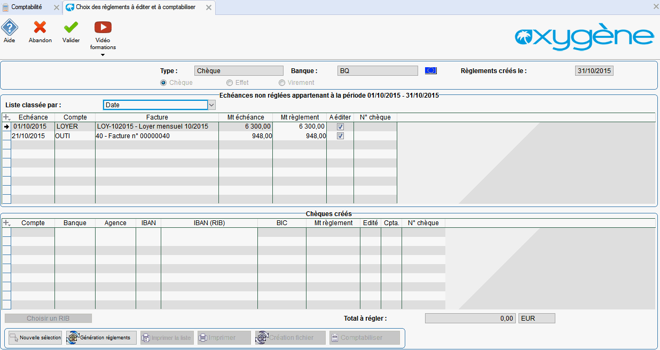
Task: Click the 948,00 Mt règlement cell
Action: (x=300, y=136)
